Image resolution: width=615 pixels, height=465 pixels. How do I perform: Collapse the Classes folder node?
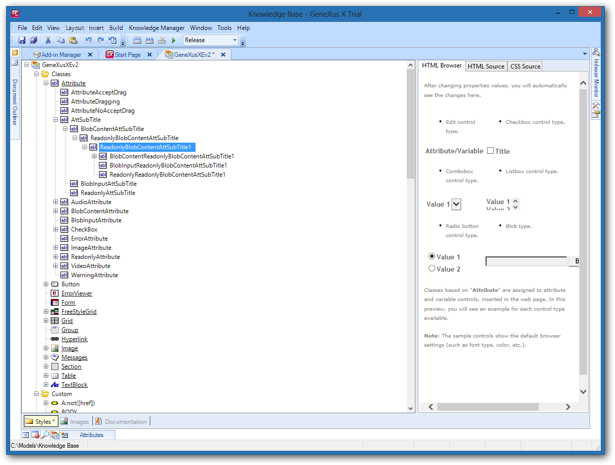coord(37,74)
